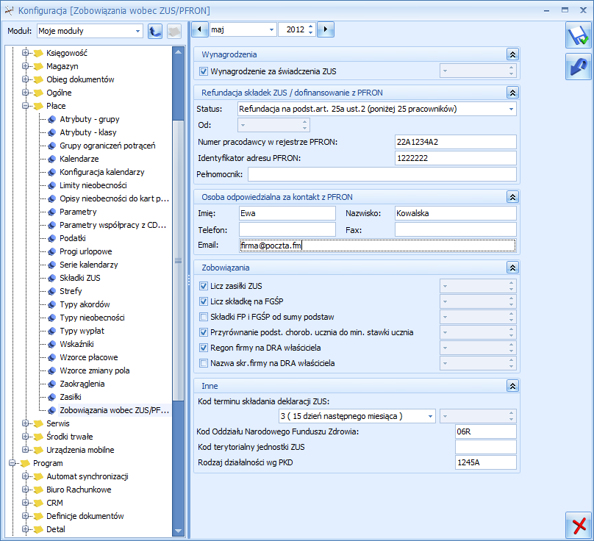
Task: Toggle Przyrównanie podst. chorob. ucznia checkbox
Action: point(204,332)
